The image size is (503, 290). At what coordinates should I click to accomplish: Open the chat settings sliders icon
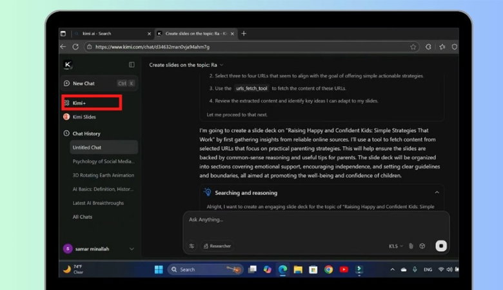click(192, 246)
